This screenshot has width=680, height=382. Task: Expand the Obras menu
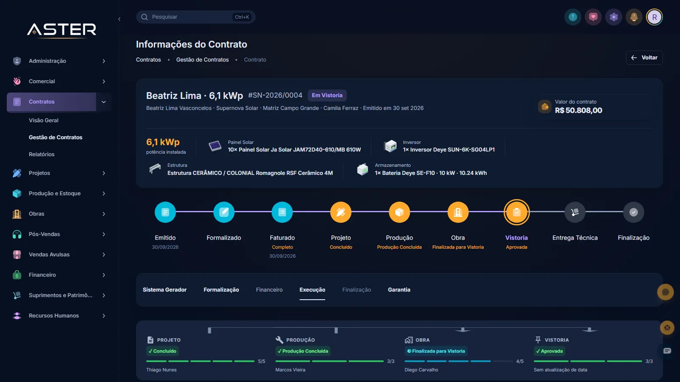coord(59,214)
